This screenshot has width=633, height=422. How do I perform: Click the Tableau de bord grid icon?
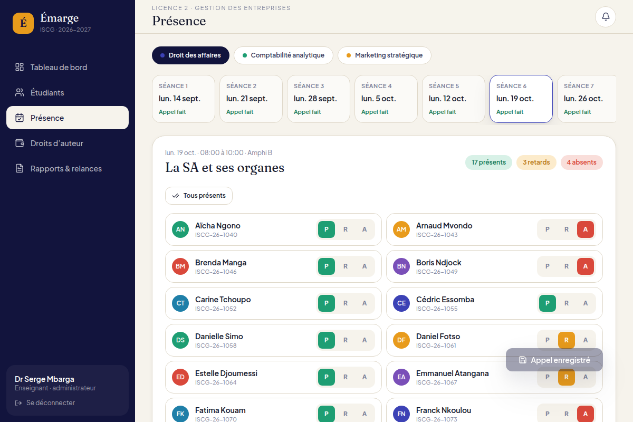coord(20,67)
